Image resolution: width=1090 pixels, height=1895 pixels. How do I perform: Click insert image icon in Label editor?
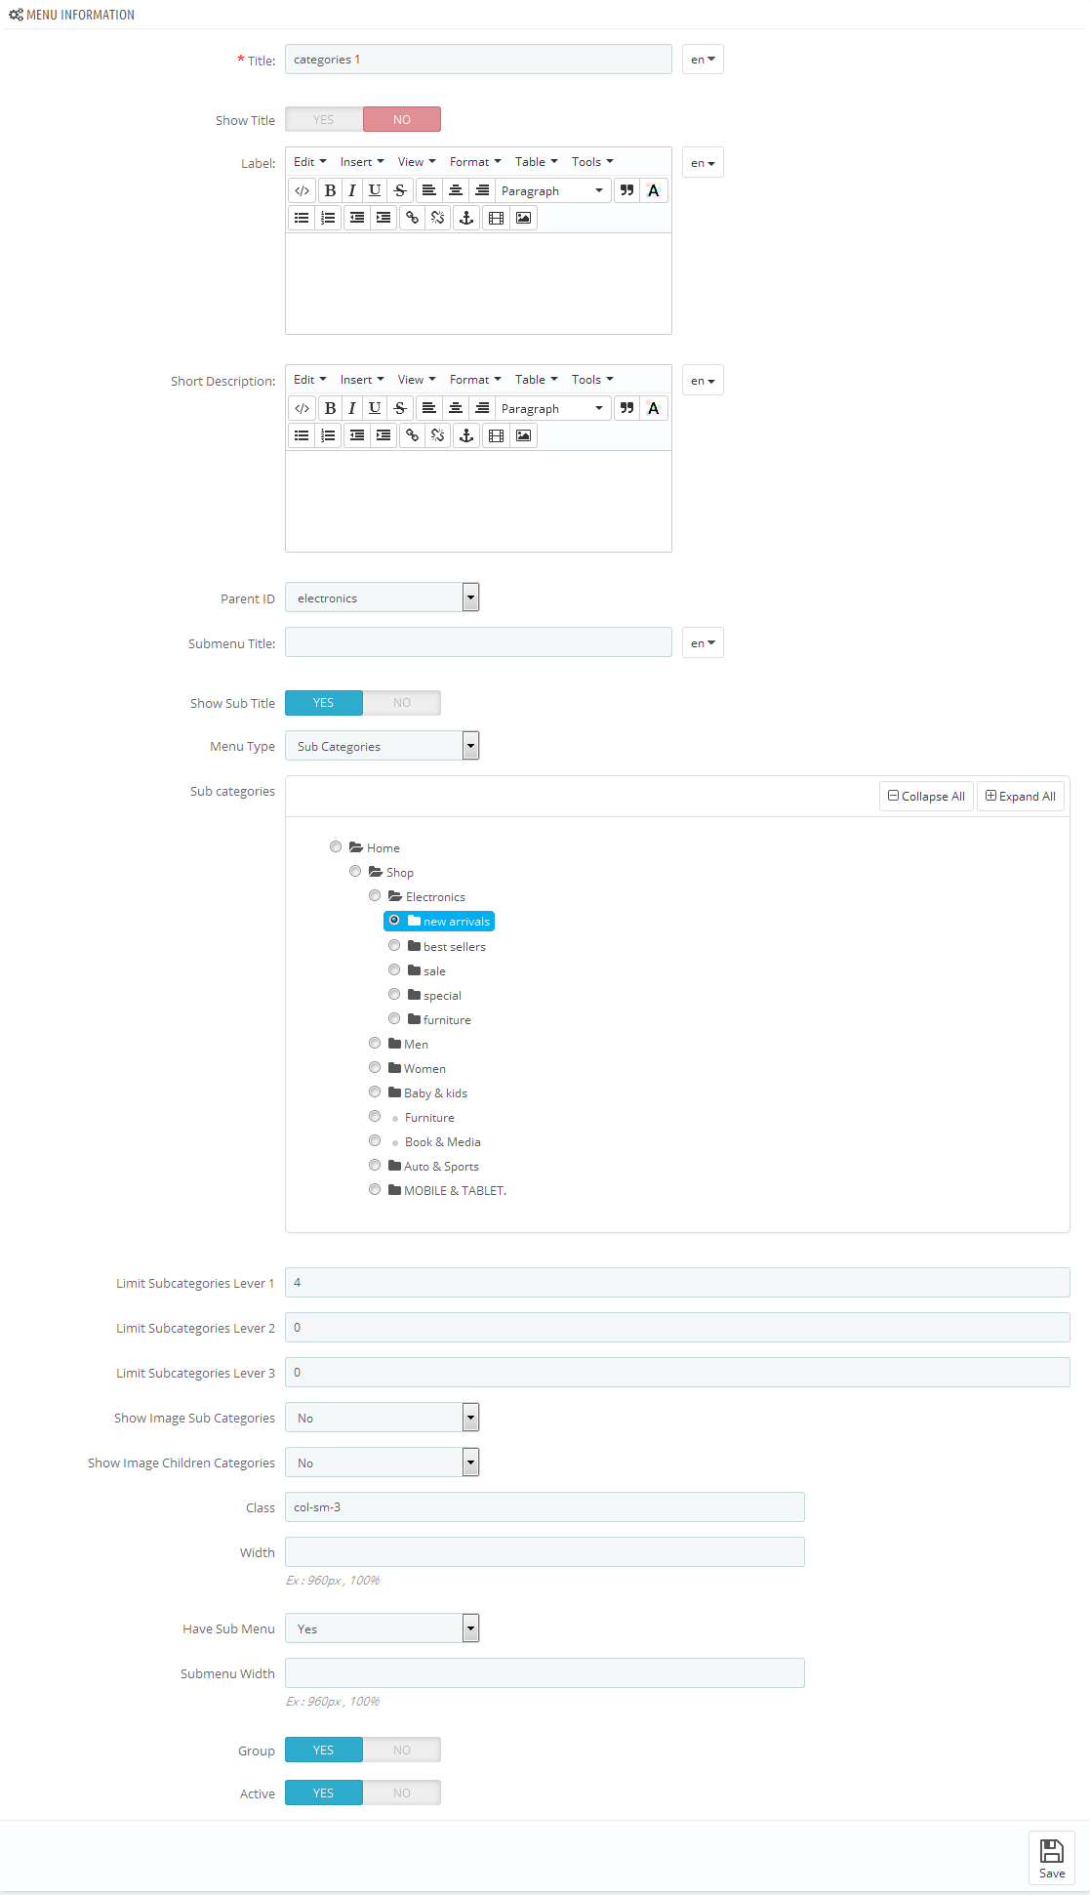(523, 218)
